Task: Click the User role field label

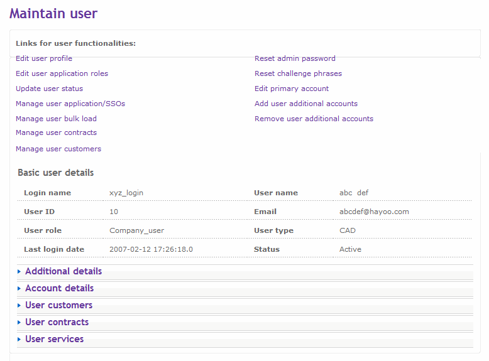Action: [43, 230]
